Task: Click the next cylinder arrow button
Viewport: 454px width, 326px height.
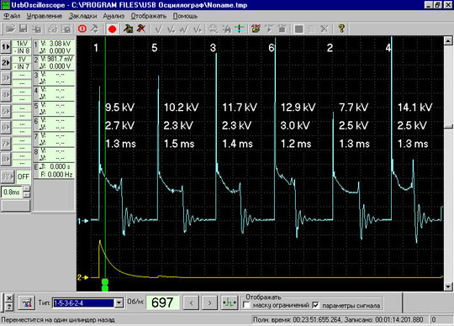Action: pyautogui.click(x=209, y=302)
